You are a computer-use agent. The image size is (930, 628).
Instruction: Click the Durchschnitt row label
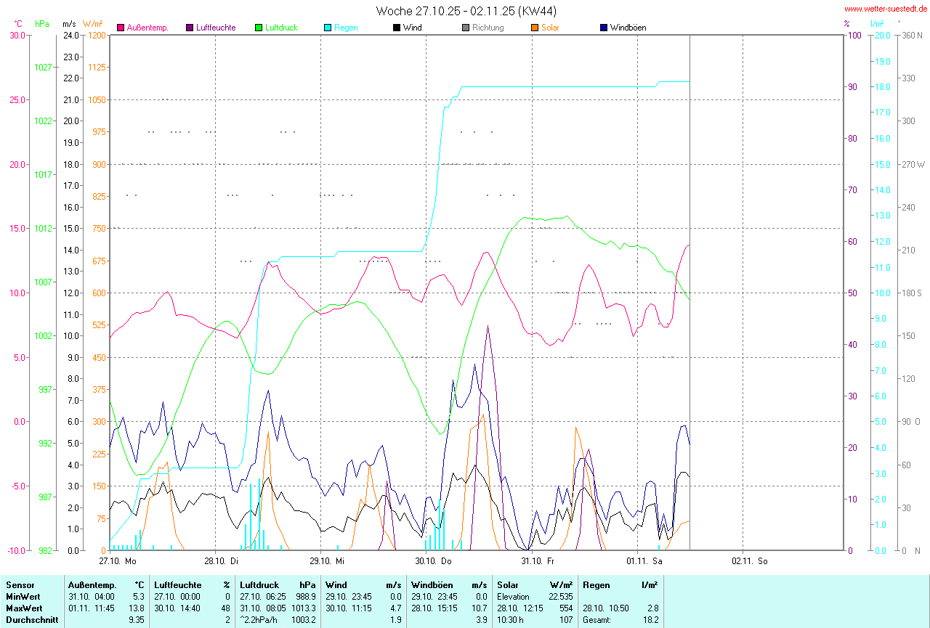(31, 619)
